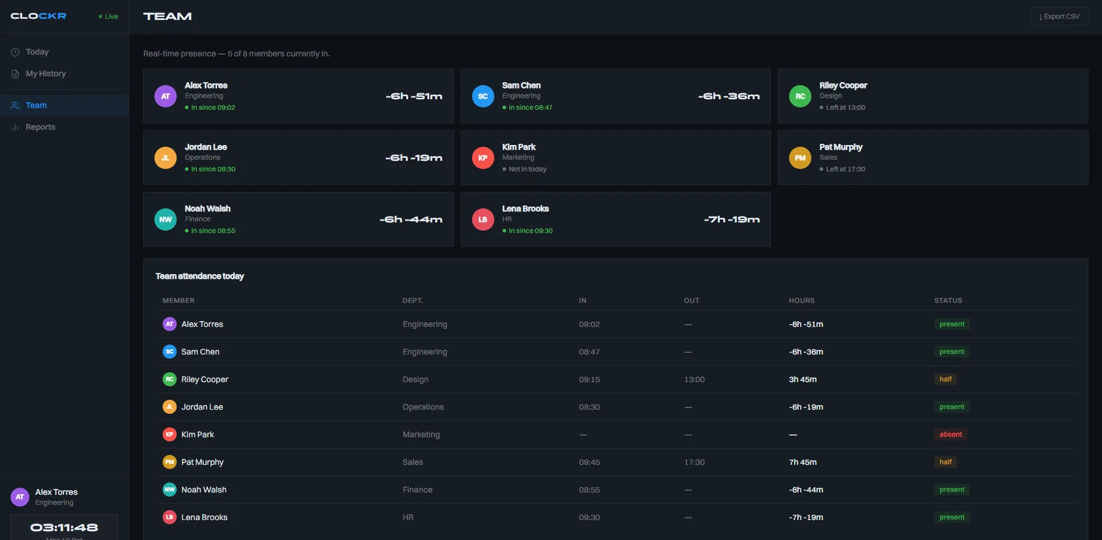Click 'In since 09:30' on Lena Brooks card
This screenshot has height=540, width=1102.
(528, 231)
